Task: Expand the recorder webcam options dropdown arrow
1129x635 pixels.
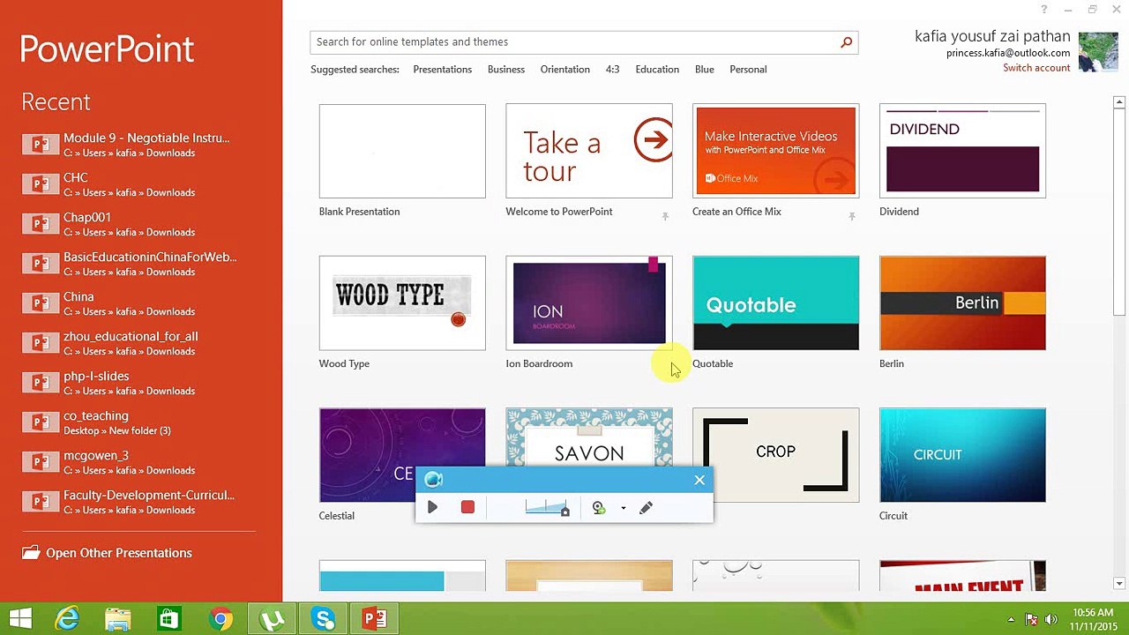Action: (623, 508)
